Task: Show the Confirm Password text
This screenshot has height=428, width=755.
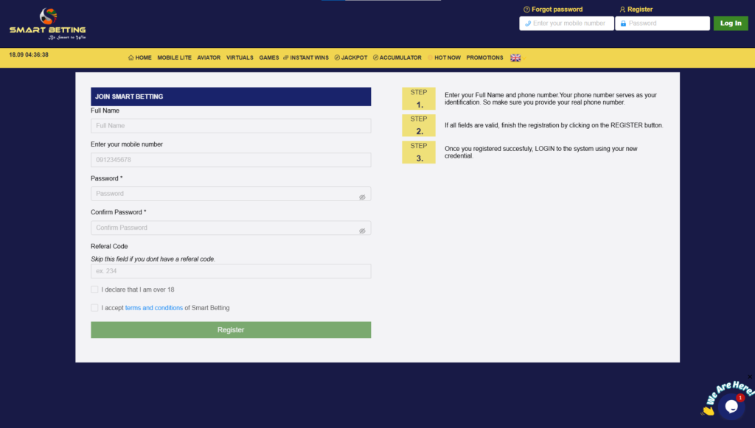Action: 362,230
